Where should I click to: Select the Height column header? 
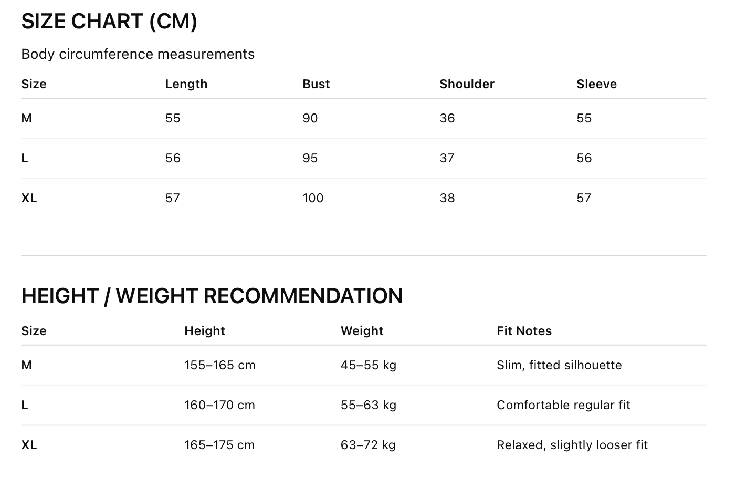(204, 331)
